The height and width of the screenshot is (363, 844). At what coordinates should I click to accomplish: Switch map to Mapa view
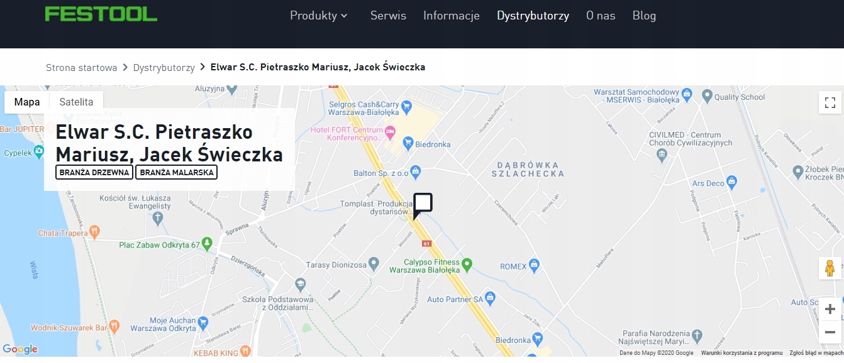coord(27,102)
